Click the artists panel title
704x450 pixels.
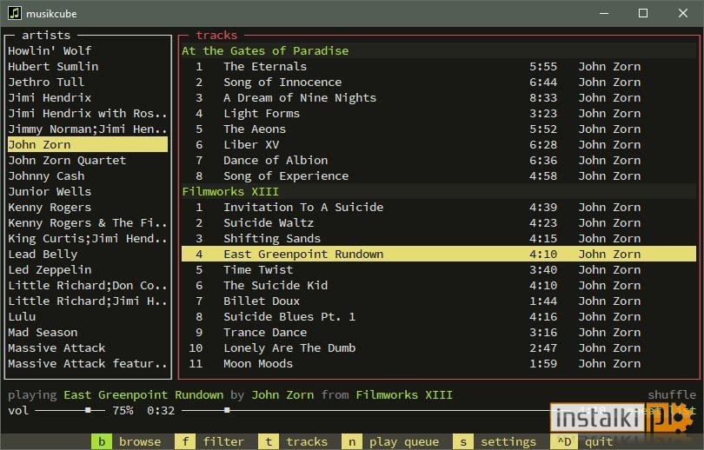(x=46, y=35)
